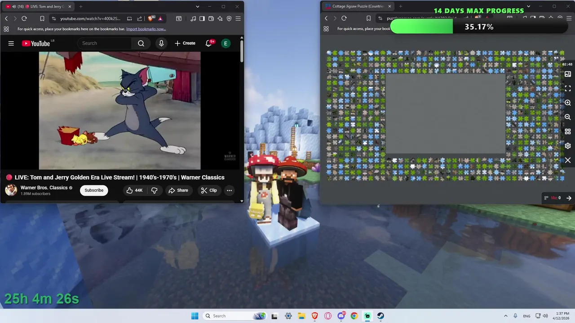Open the music playlist icon in the YouTube toolbar

click(193, 18)
